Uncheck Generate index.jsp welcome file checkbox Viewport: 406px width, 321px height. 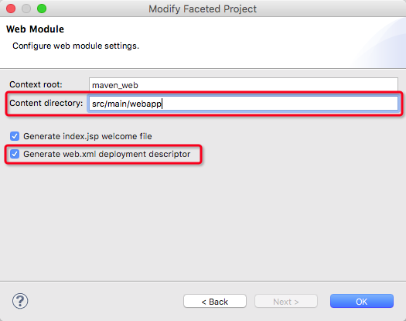point(15,136)
